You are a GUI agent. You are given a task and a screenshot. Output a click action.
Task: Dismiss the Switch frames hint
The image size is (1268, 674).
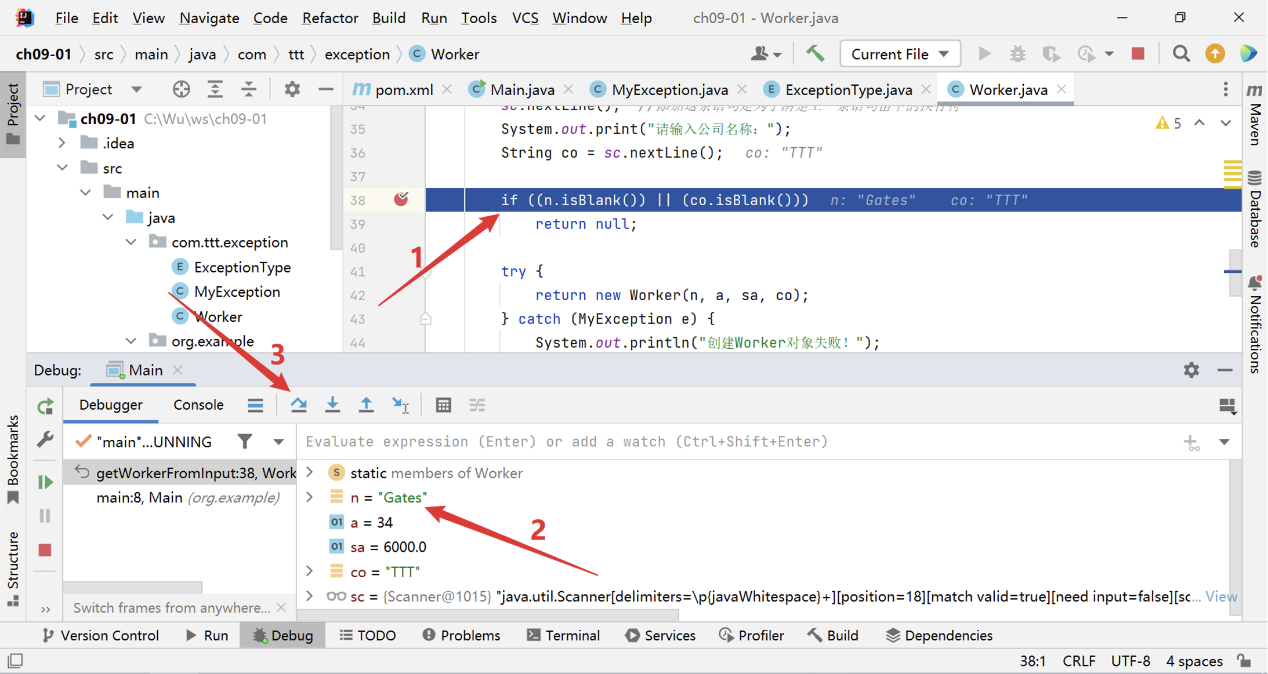tap(281, 607)
